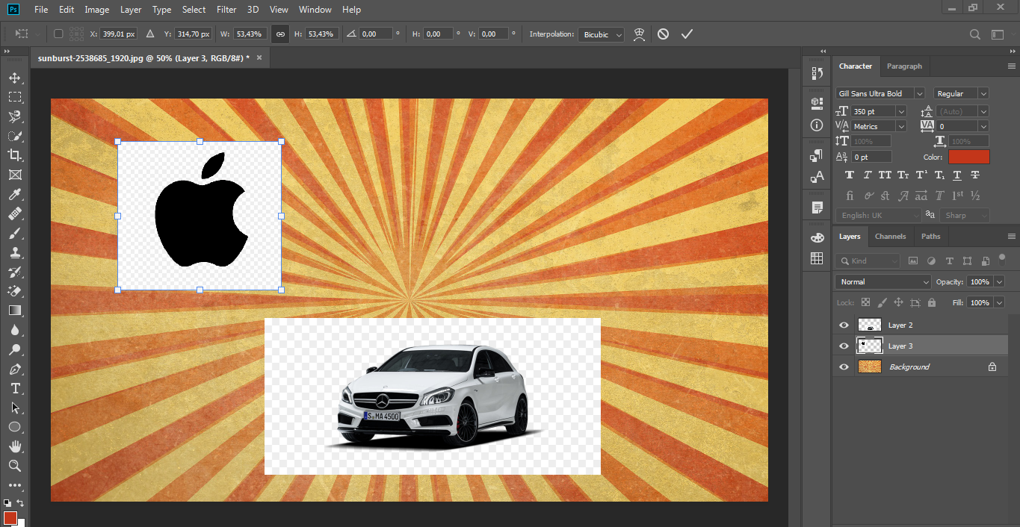Open tracking value dropdown
The image size is (1020, 527).
click(983, 126)
